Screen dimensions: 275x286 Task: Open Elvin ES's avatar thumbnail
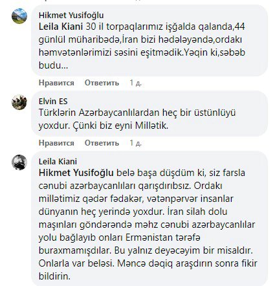coord(19,102)
